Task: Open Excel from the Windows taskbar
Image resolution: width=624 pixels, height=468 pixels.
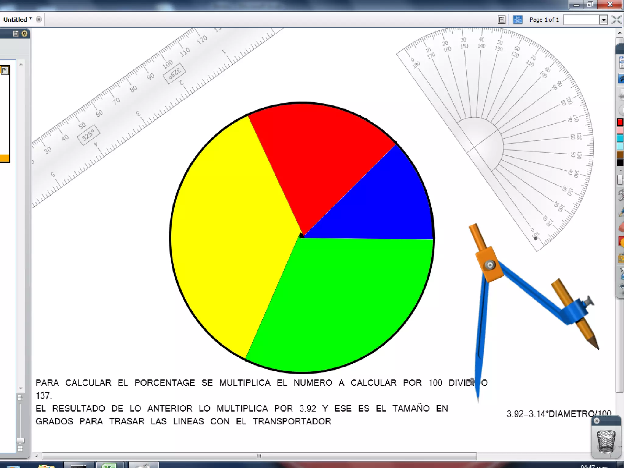Action: pos(109,465)
